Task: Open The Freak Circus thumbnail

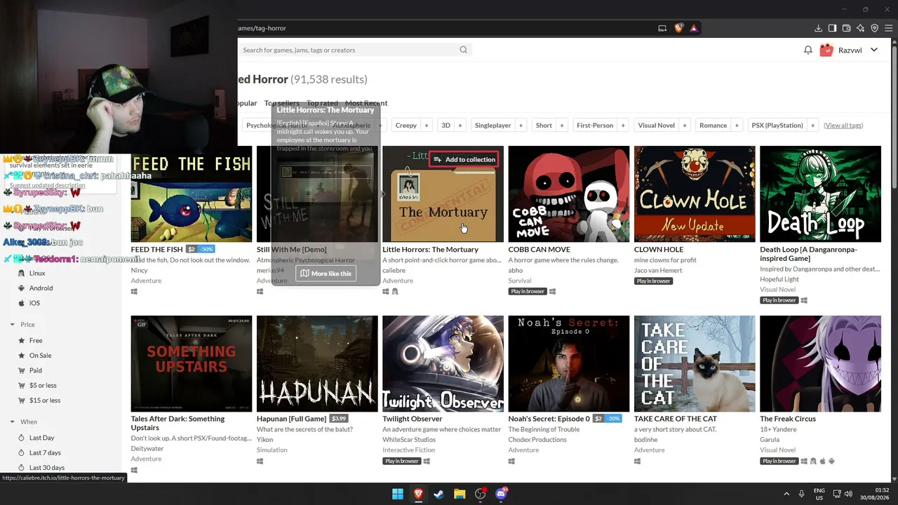Action: [820, 363]
